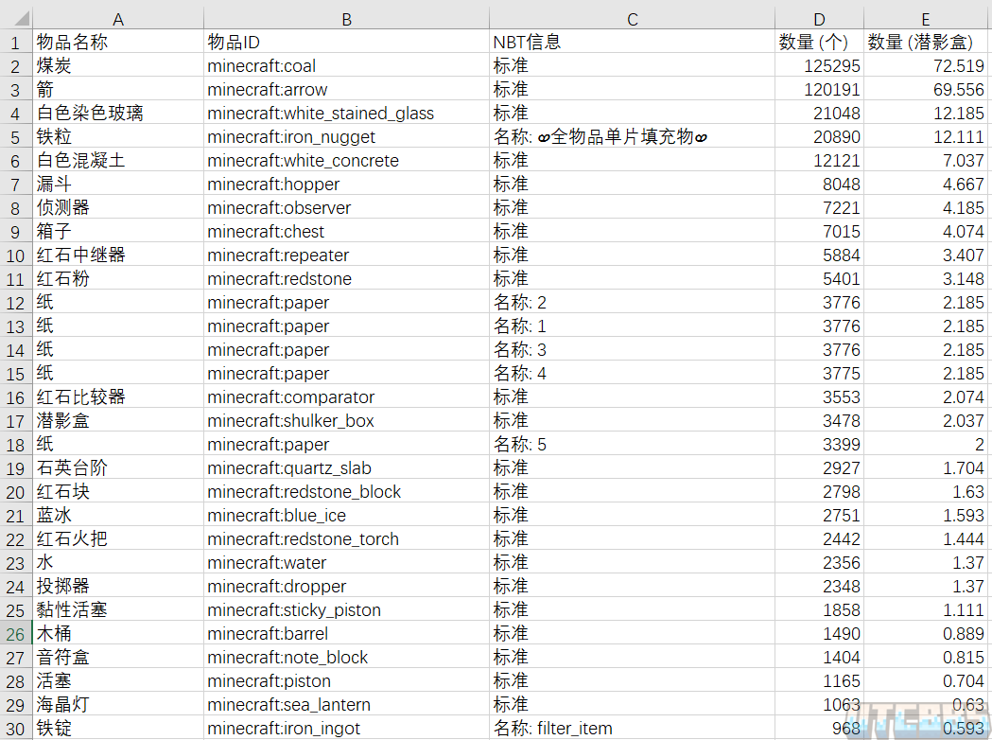Image resolution: width=992 pixels, height=740 pixels.
Task: Click the cell 'minecraft:redstone'
Action: tap(346, 278)
